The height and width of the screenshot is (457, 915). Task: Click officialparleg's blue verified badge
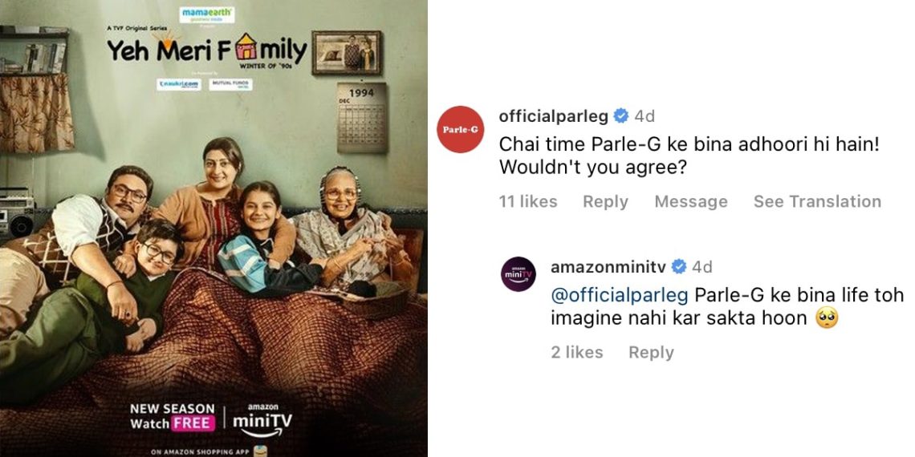click(621, 116)
